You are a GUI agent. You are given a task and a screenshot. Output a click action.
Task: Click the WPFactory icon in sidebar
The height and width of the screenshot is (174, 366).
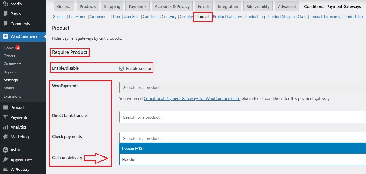coord(5,170)
